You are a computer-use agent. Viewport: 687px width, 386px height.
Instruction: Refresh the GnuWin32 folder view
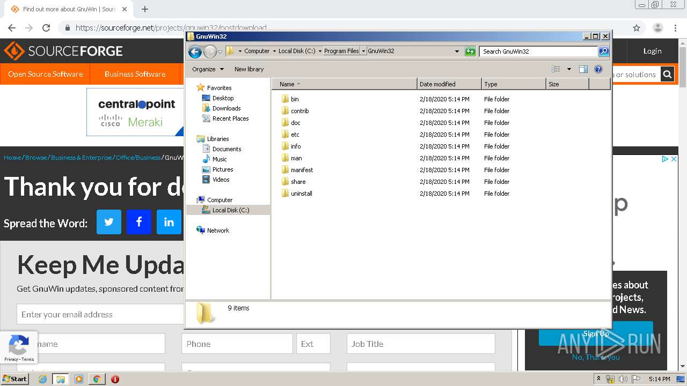pyautogui.click(x=470, y=51)
